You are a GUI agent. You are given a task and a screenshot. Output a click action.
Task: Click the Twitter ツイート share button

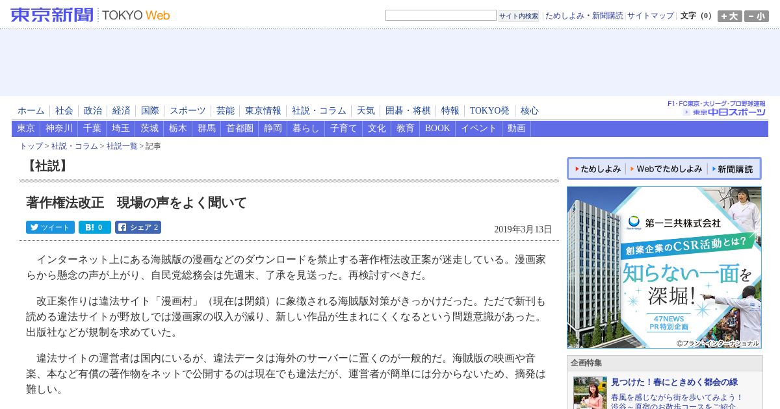[x=50, y=227]
